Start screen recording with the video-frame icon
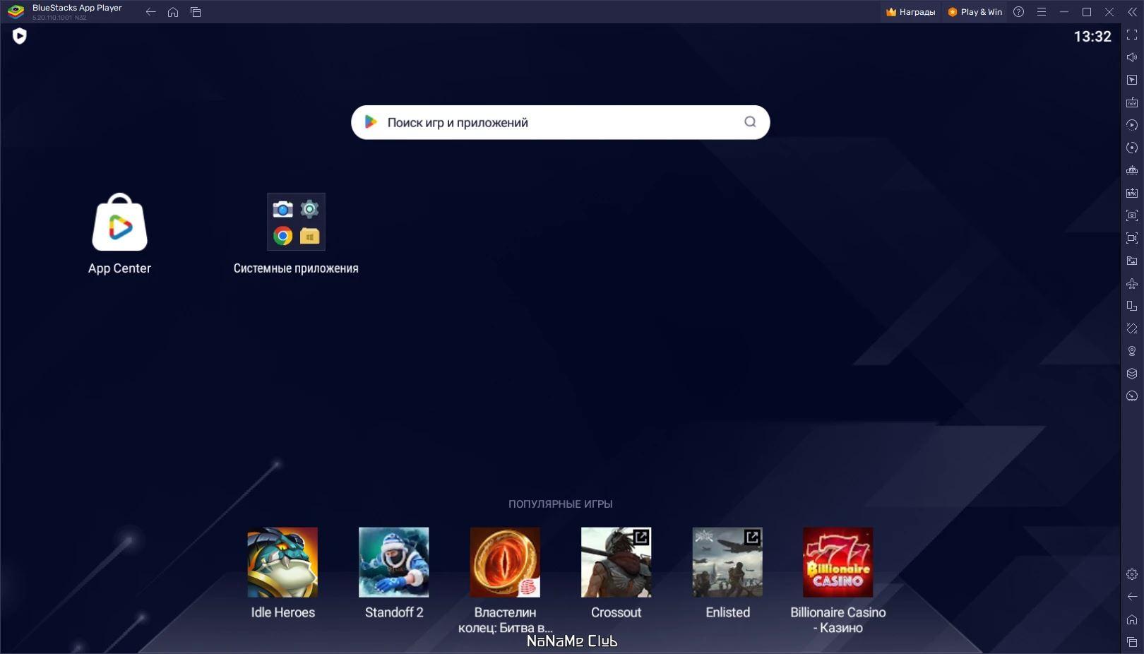The height and width of the screenshot is (654, 1144). point(1132,238)
